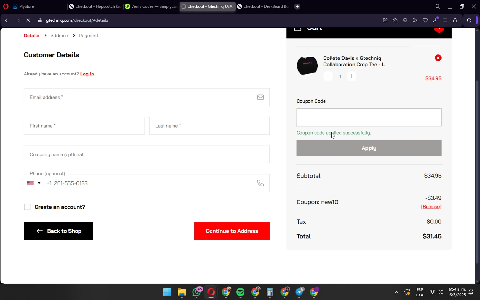Focus the Last name field
This screenshot has height=300, width=480.
pyautogui.click(x=209, y=126)
